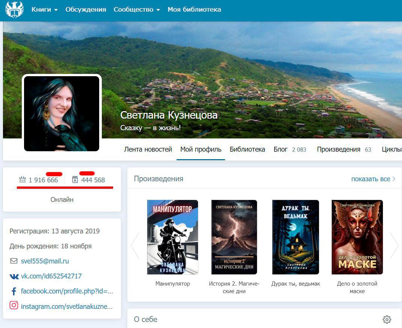Click the Дурак ты, ведьмак title
The height and width of the screenshot is (328, 402).
tap(296, 284)
